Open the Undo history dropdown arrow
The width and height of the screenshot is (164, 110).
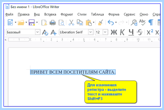click(x=116, y=22)
